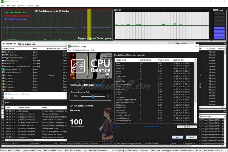
Task: Open the View menu
Action: pyautogui.click(x=14, y=5)
